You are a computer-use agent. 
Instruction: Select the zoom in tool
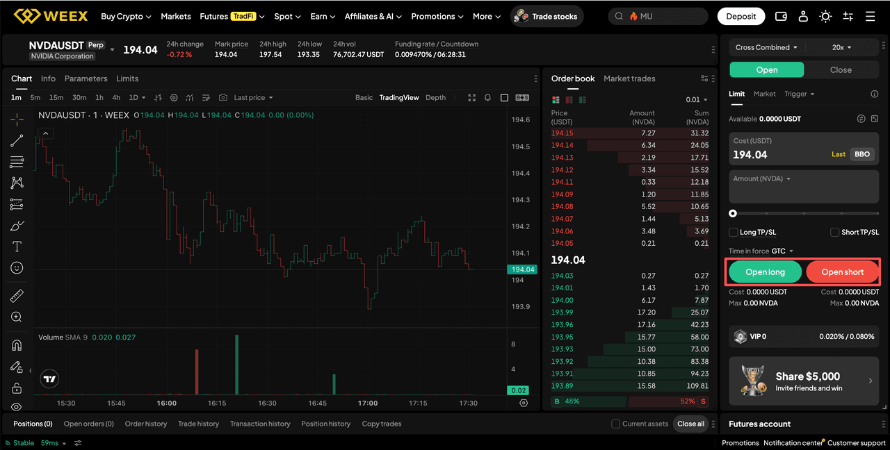click(17, 317)
